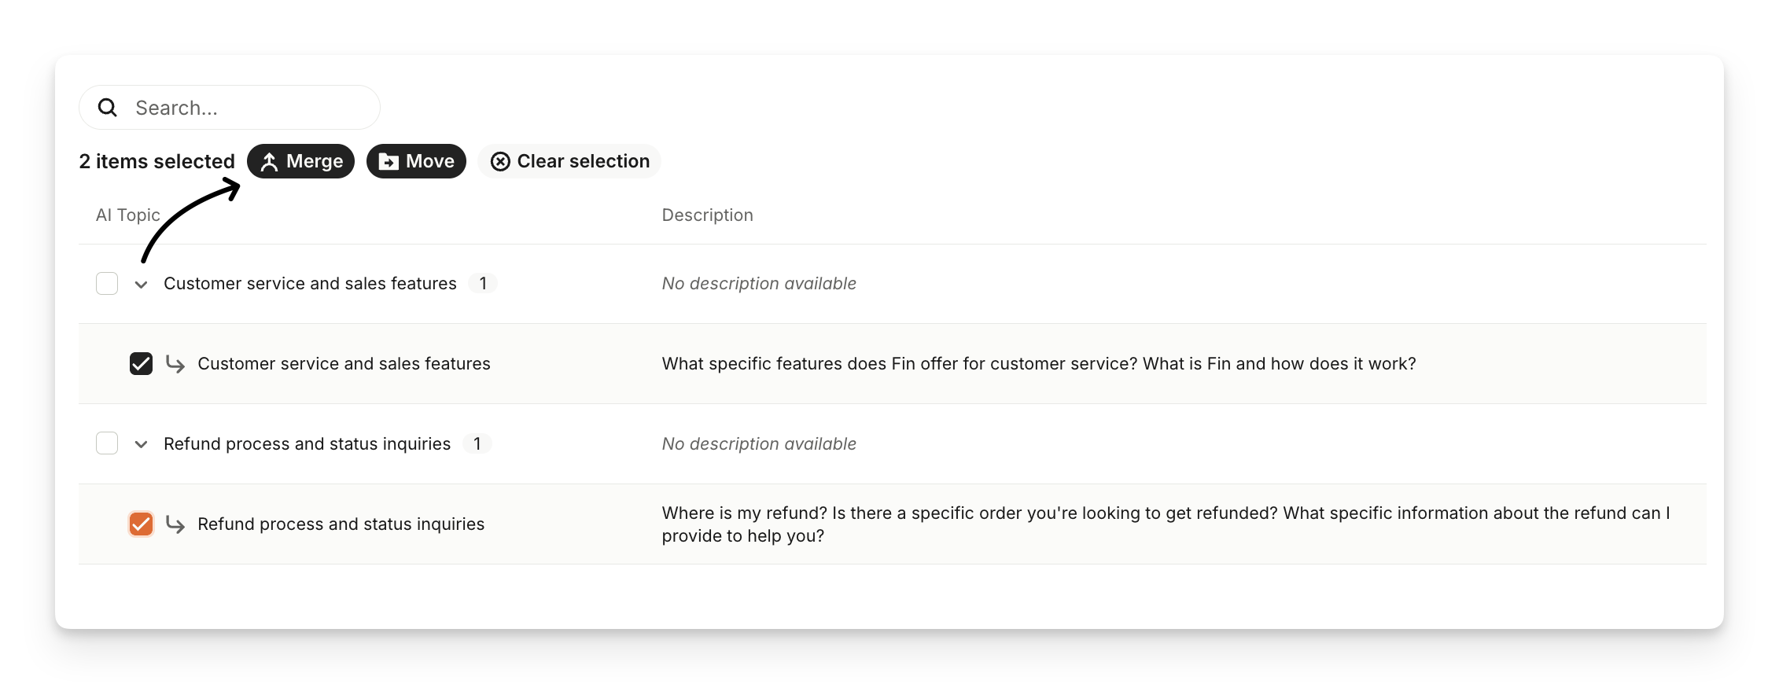Image resolution: width=1779 pixels, height=684 pixels.
Task: Click the count badge beside Customer service topic
Action: pyautogui.click(x=483, y=283)
